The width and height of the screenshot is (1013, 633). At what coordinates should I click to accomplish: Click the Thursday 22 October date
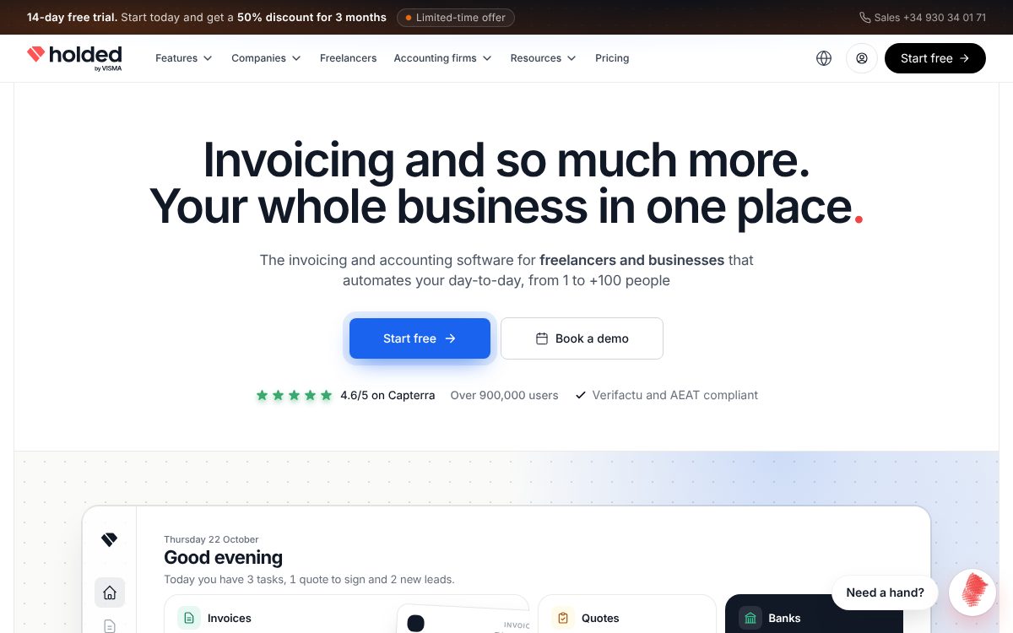211,539
